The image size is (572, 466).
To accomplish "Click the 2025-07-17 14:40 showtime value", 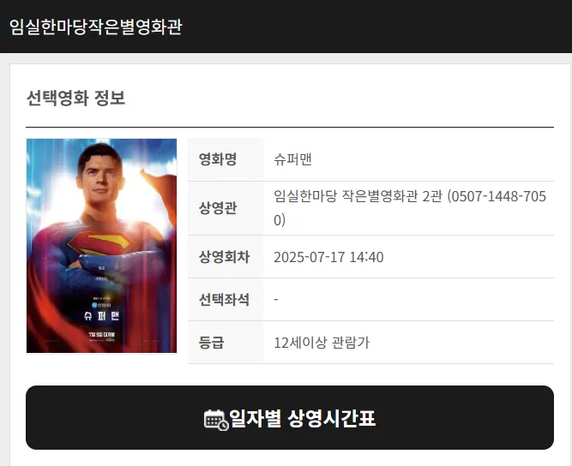I will [x=328, y=257].
